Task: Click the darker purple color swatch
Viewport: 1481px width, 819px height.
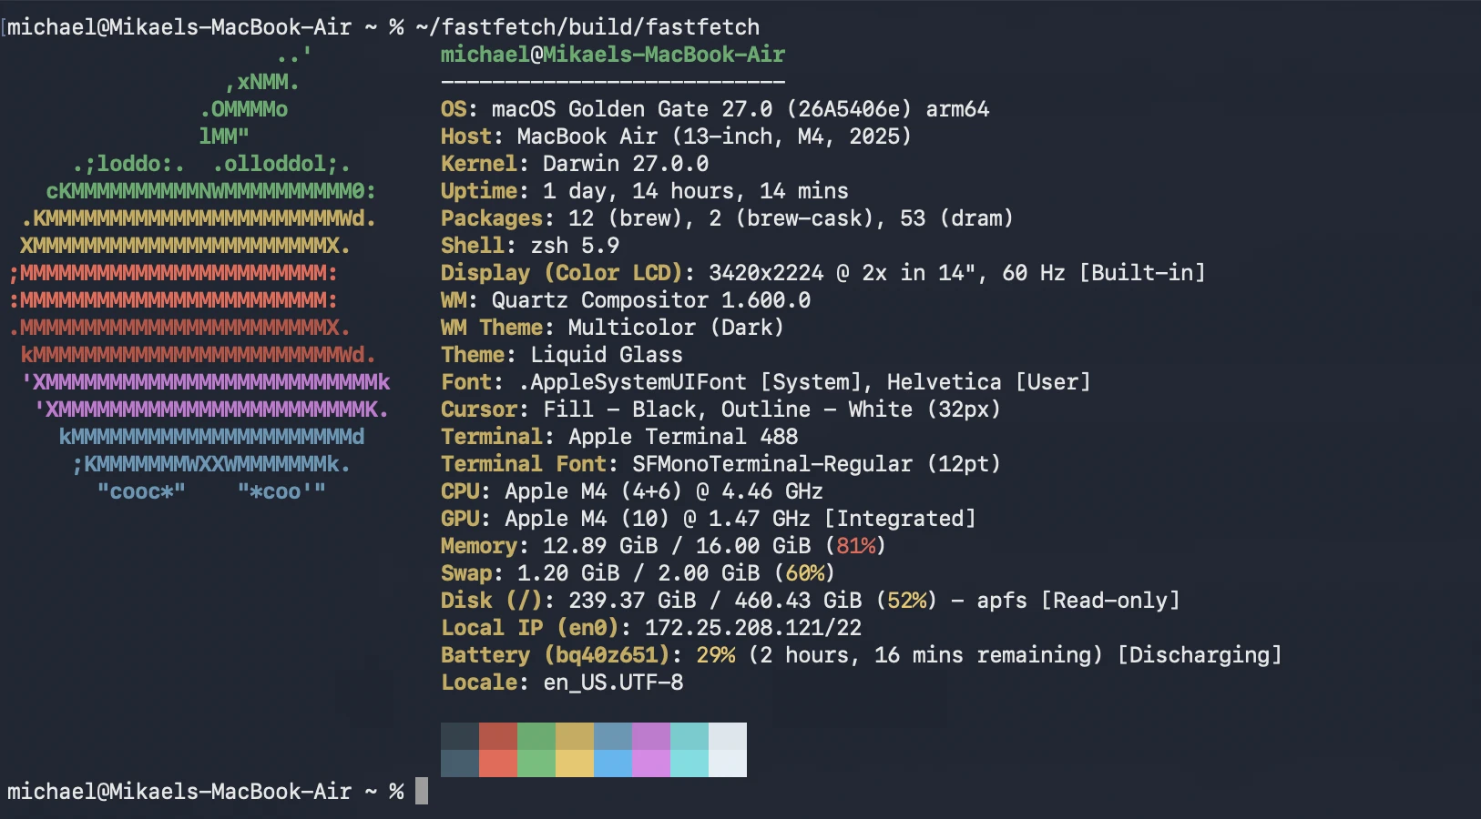Action: 651,736
